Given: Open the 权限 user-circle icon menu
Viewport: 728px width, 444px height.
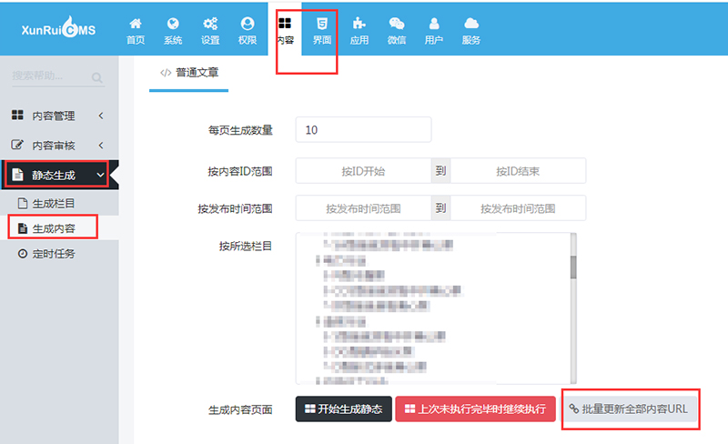Looking at the screenshot, I should (248, 31).
